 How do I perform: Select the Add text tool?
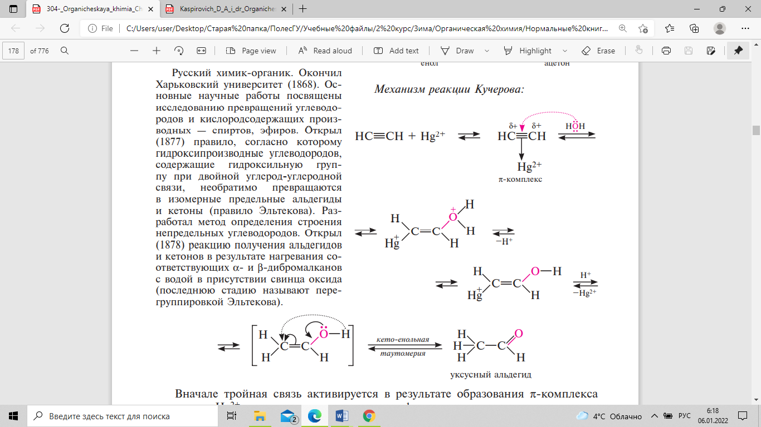tap(396, 51)
